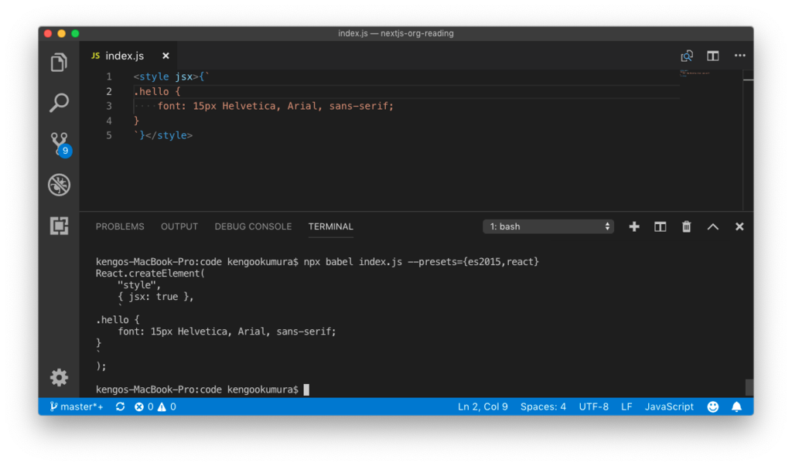Create a new terminal with plus icon
792x466 pixels.
click(634, 226)
